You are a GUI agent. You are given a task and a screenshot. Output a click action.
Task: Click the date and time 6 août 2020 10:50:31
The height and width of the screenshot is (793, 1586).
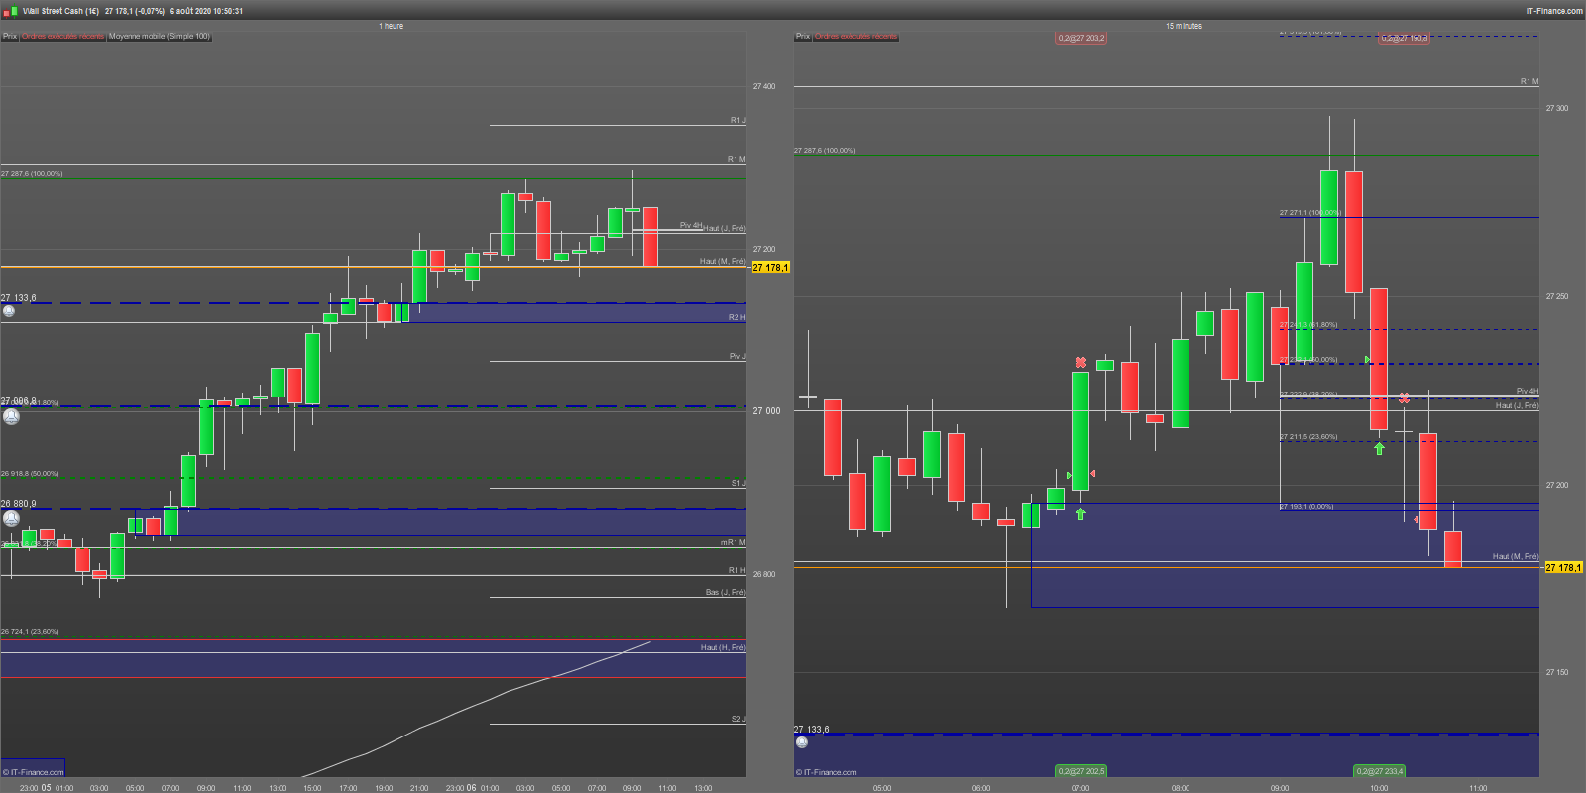coord(206,11)
